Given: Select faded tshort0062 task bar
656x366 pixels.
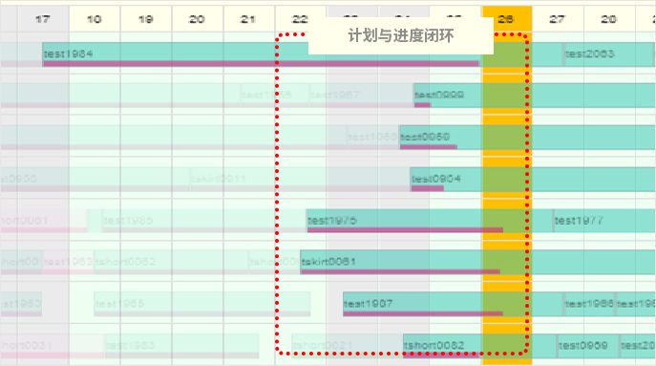Looking at the screenshot, I should (x=171, y=262).
